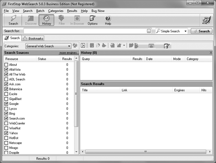
Task: Open Options from the toolbar
Action: 93,20
